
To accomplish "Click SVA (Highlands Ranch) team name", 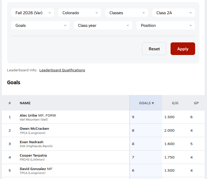I will point(36,146).
